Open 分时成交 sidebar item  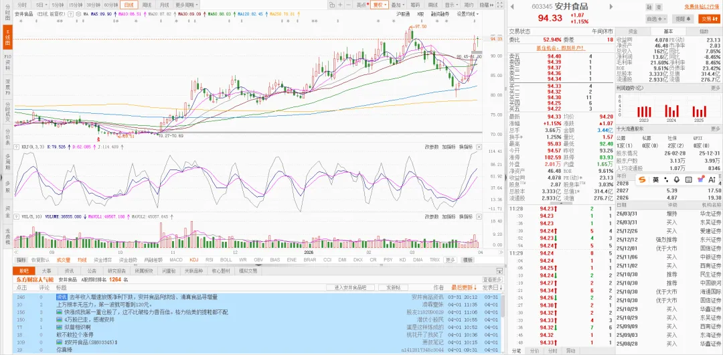(x=7, y=112)
